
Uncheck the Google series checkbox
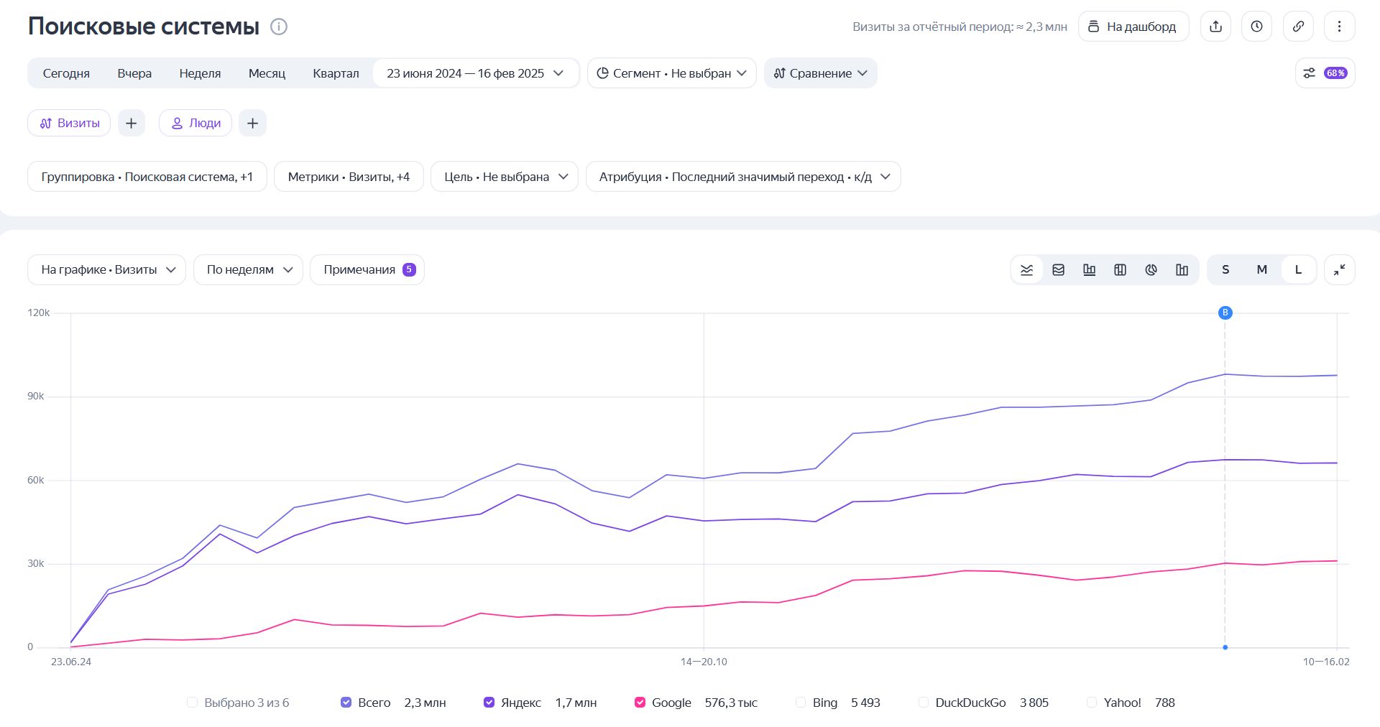[640, 703]
